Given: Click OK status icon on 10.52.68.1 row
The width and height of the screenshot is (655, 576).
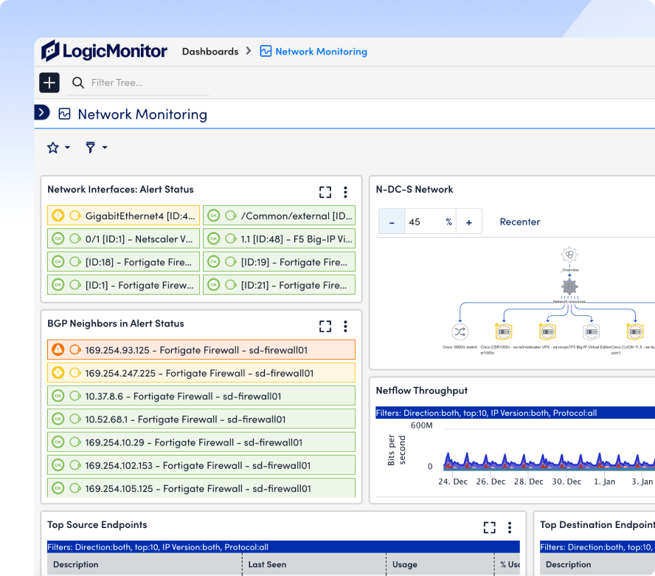Looking at the screenshot, I should [58, 419].
